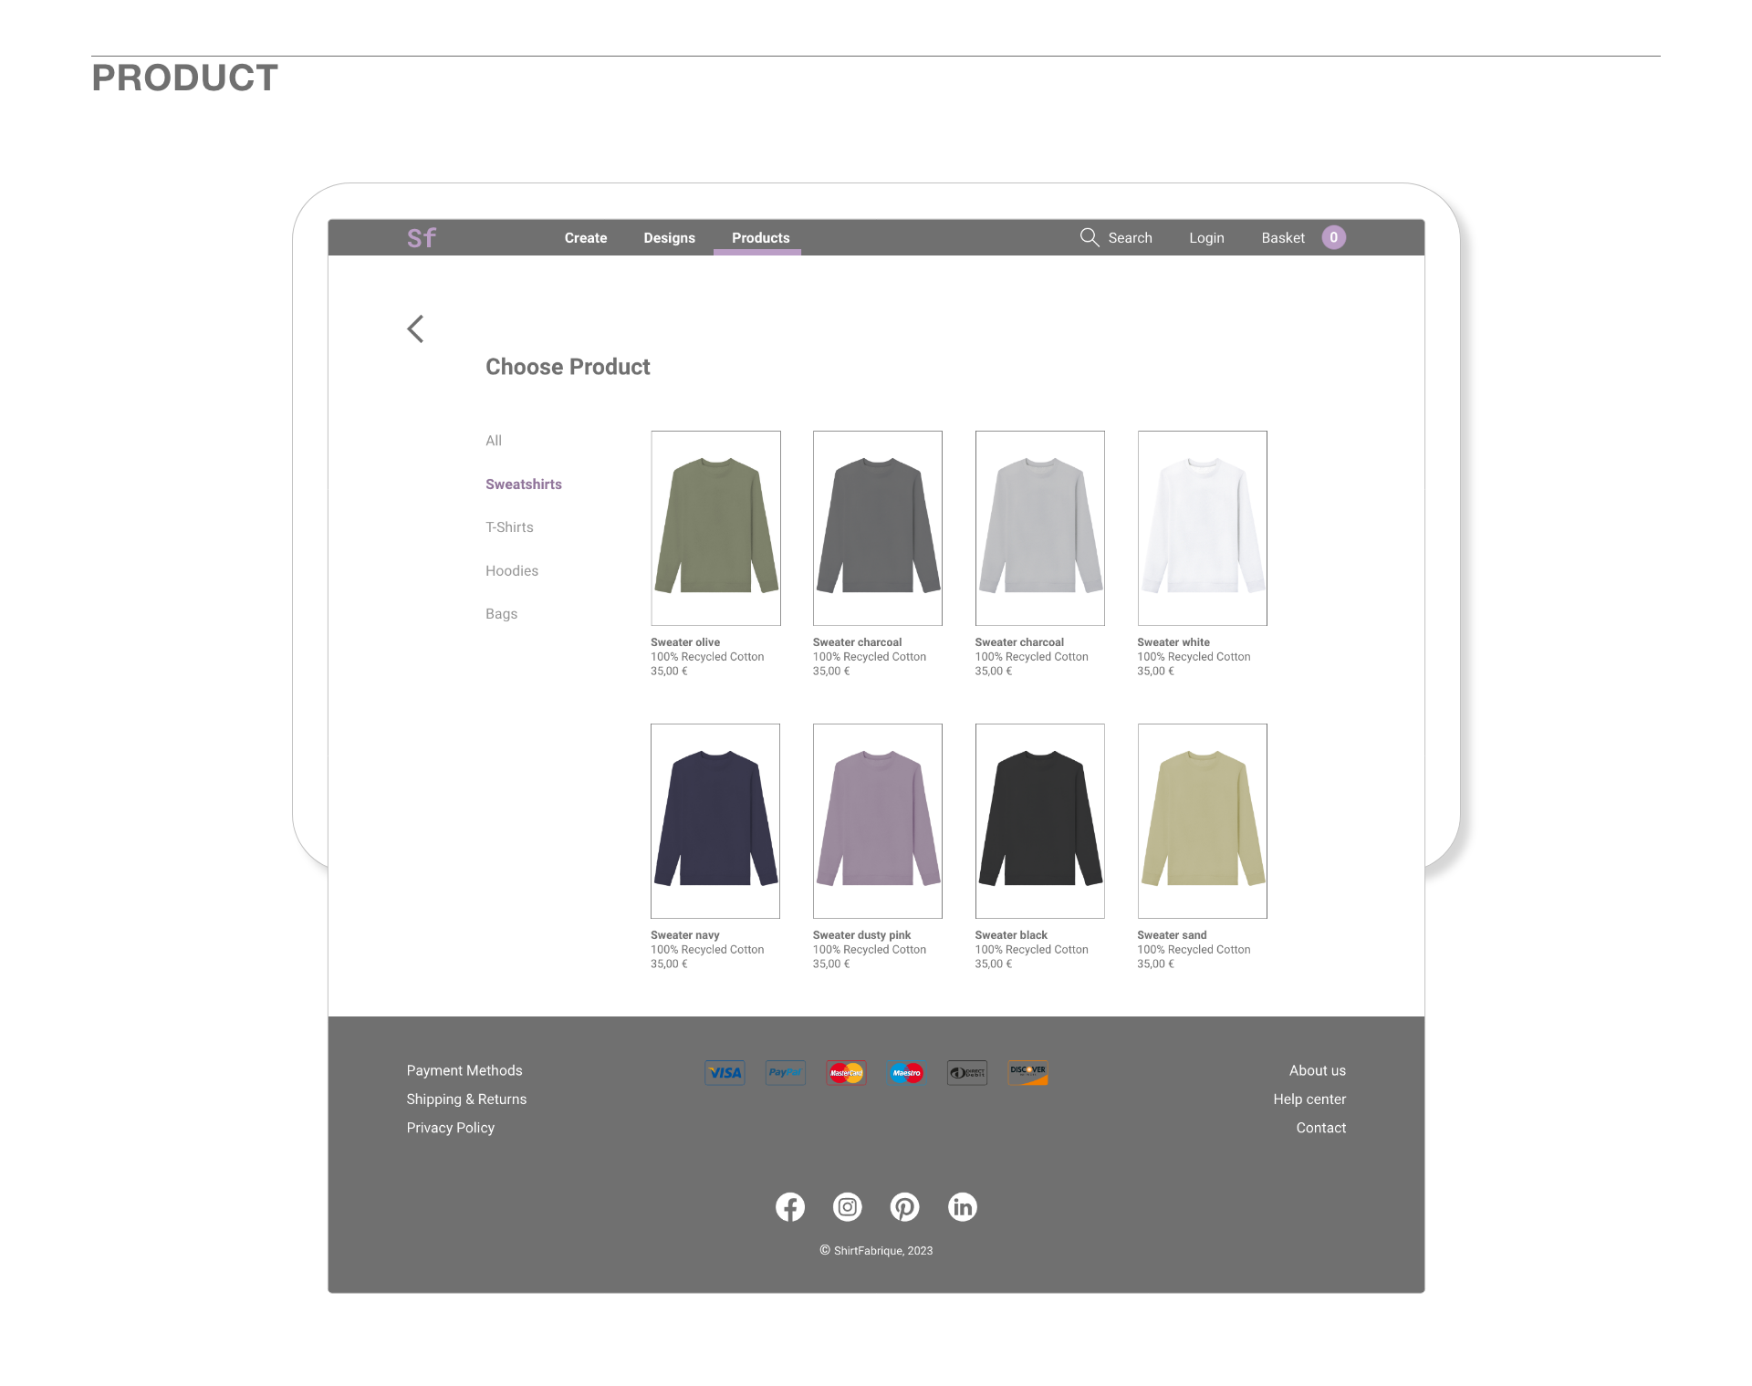This screenshot has height=1386, width=1752.
Task: Select the Sweater olive product thumbnail
Action: click(715, 528)
